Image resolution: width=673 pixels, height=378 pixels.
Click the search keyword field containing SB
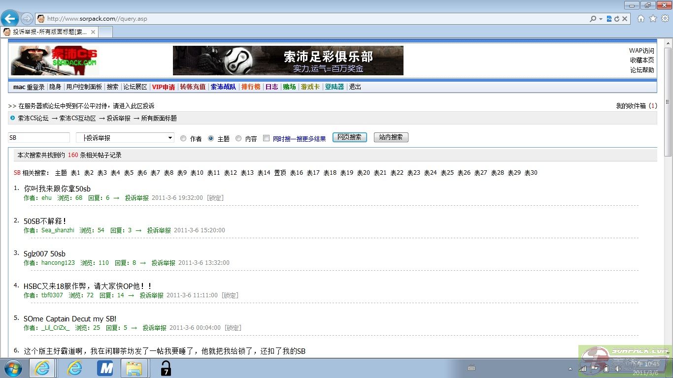click(39, 138)
